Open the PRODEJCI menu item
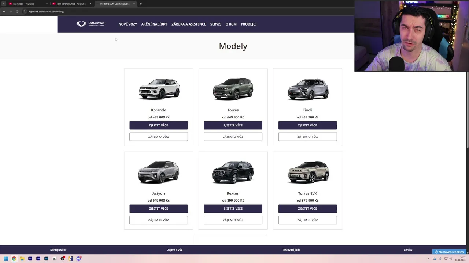The image size is (469, 263). click(249, 24)
